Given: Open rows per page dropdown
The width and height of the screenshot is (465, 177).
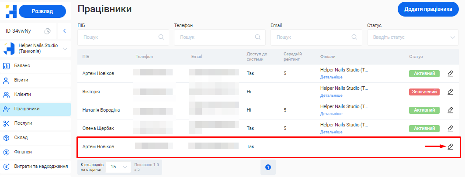Looking at the screenshot, I should (118, 167).
